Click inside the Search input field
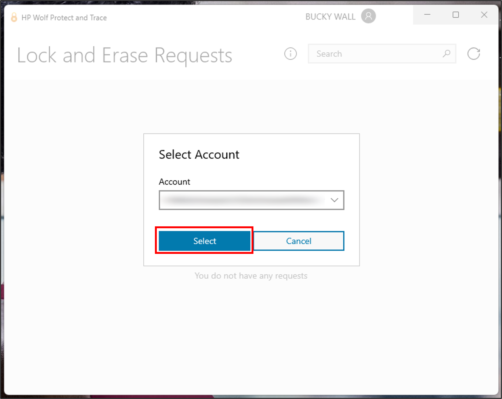The image size is (502, 399). pos(372,54)
